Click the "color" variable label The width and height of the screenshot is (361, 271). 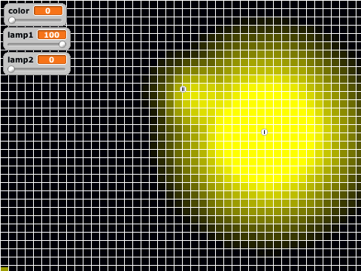[19, 11]
